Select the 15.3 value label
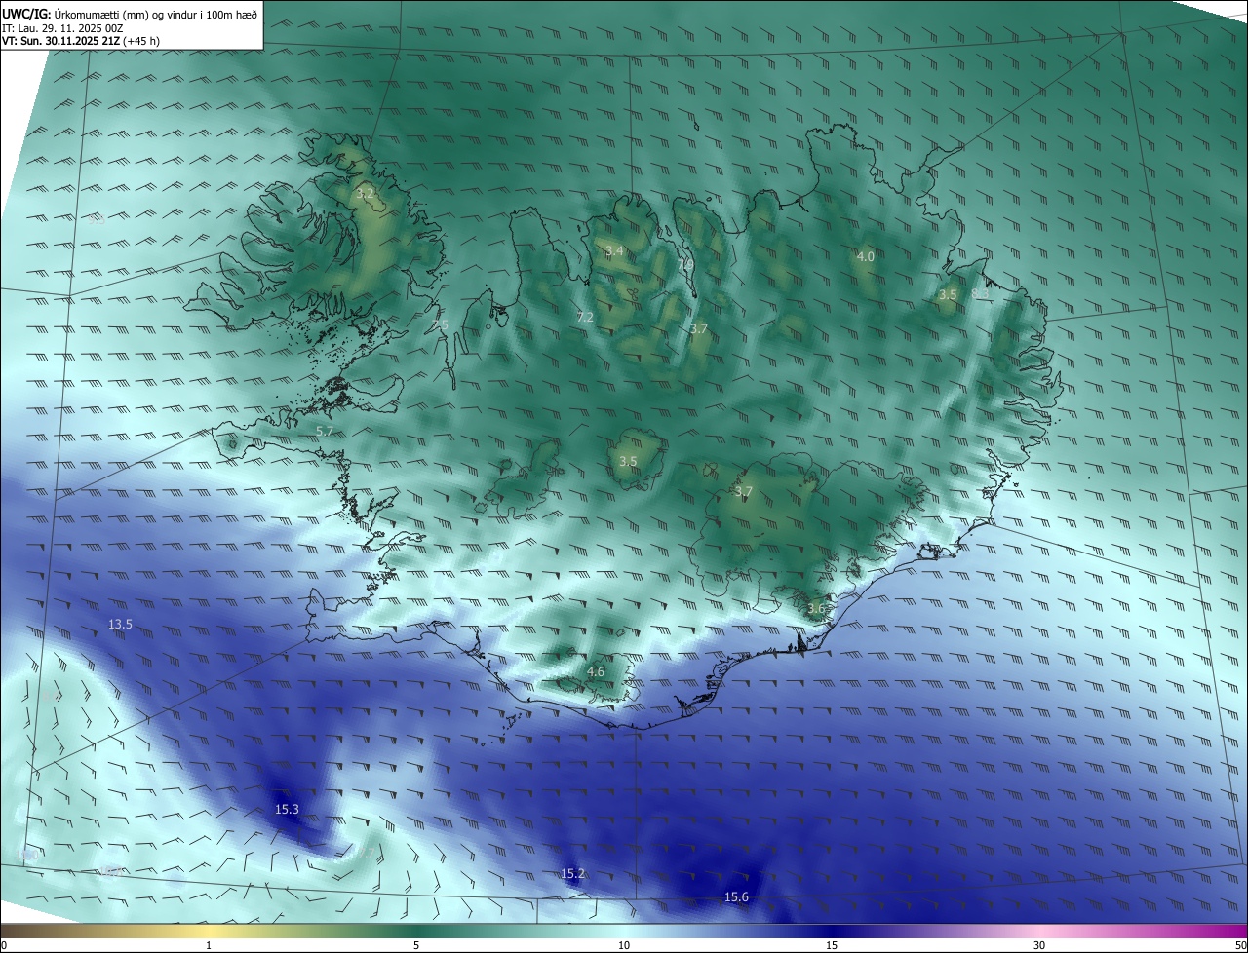The height and width of the screenshot is (953, 1248). pos(287,809)
